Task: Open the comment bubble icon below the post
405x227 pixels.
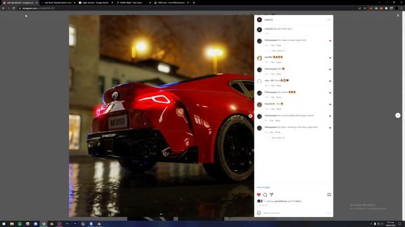Action: [x=265, y=195]
